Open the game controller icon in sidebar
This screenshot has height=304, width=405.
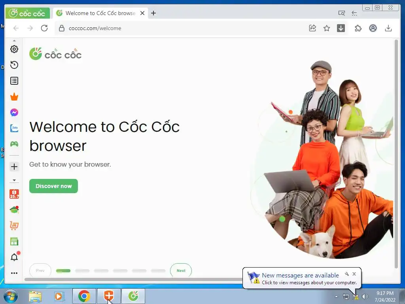pyautogui.click(x=14, y=144)
